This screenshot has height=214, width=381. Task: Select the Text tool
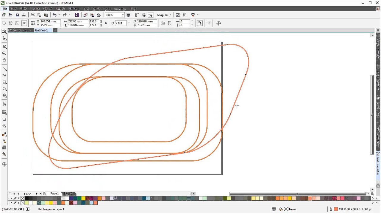pyautogui.click(x=4, y=104)
